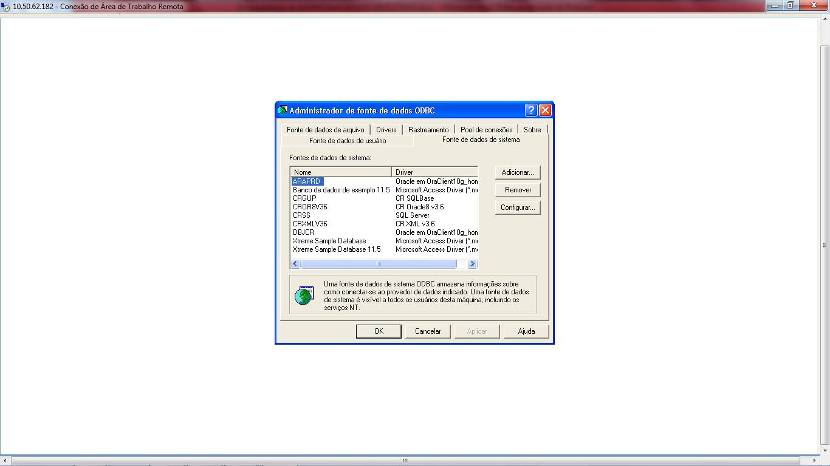Select the Fonte de dados de sistema tab

[481, 139]
